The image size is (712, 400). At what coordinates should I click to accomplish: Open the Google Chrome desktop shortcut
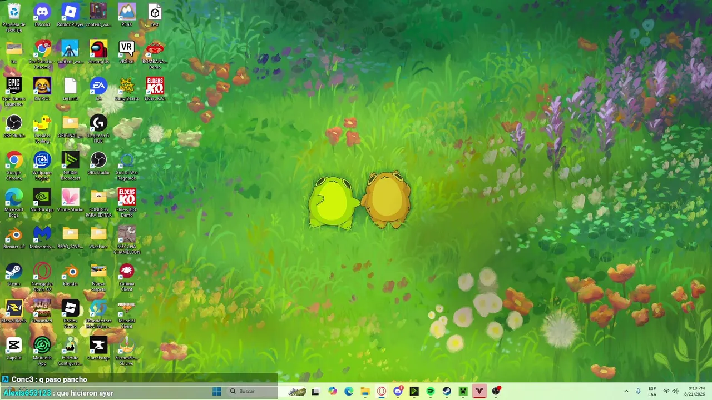(14, 166)
